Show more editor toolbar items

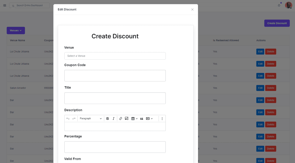point(162,119)
